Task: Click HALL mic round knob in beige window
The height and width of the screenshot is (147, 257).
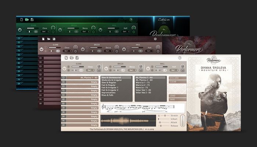Action: pyautogui.click(x=182, y=66)
